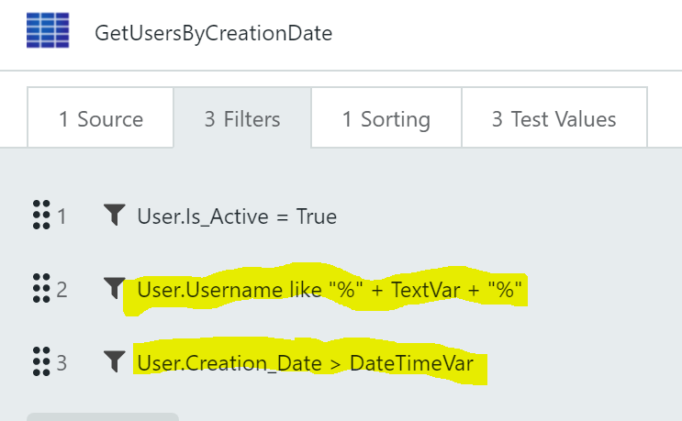Select the GetUsersByCreationDate aggregate title
The image size is (682, 421).
point(213,34)
